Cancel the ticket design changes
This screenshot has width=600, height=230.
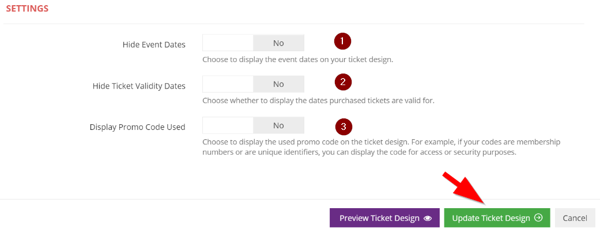[575, 218]
